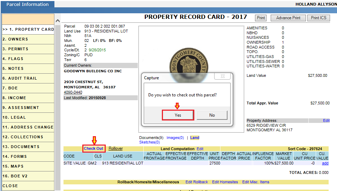The image size is (337, 191).
Task: Go to the Audit Trail section
Action: [20, 78]
